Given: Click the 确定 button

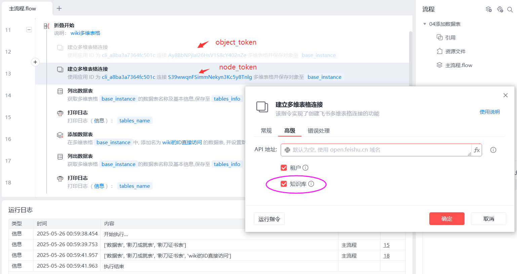Looking at the screenshot, I should [446, 219].
